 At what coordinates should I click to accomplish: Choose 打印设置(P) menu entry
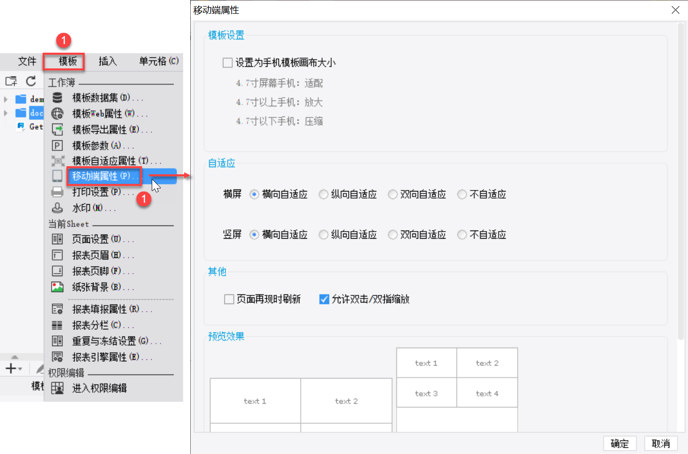pyautogui.click(x=102, y=193)
